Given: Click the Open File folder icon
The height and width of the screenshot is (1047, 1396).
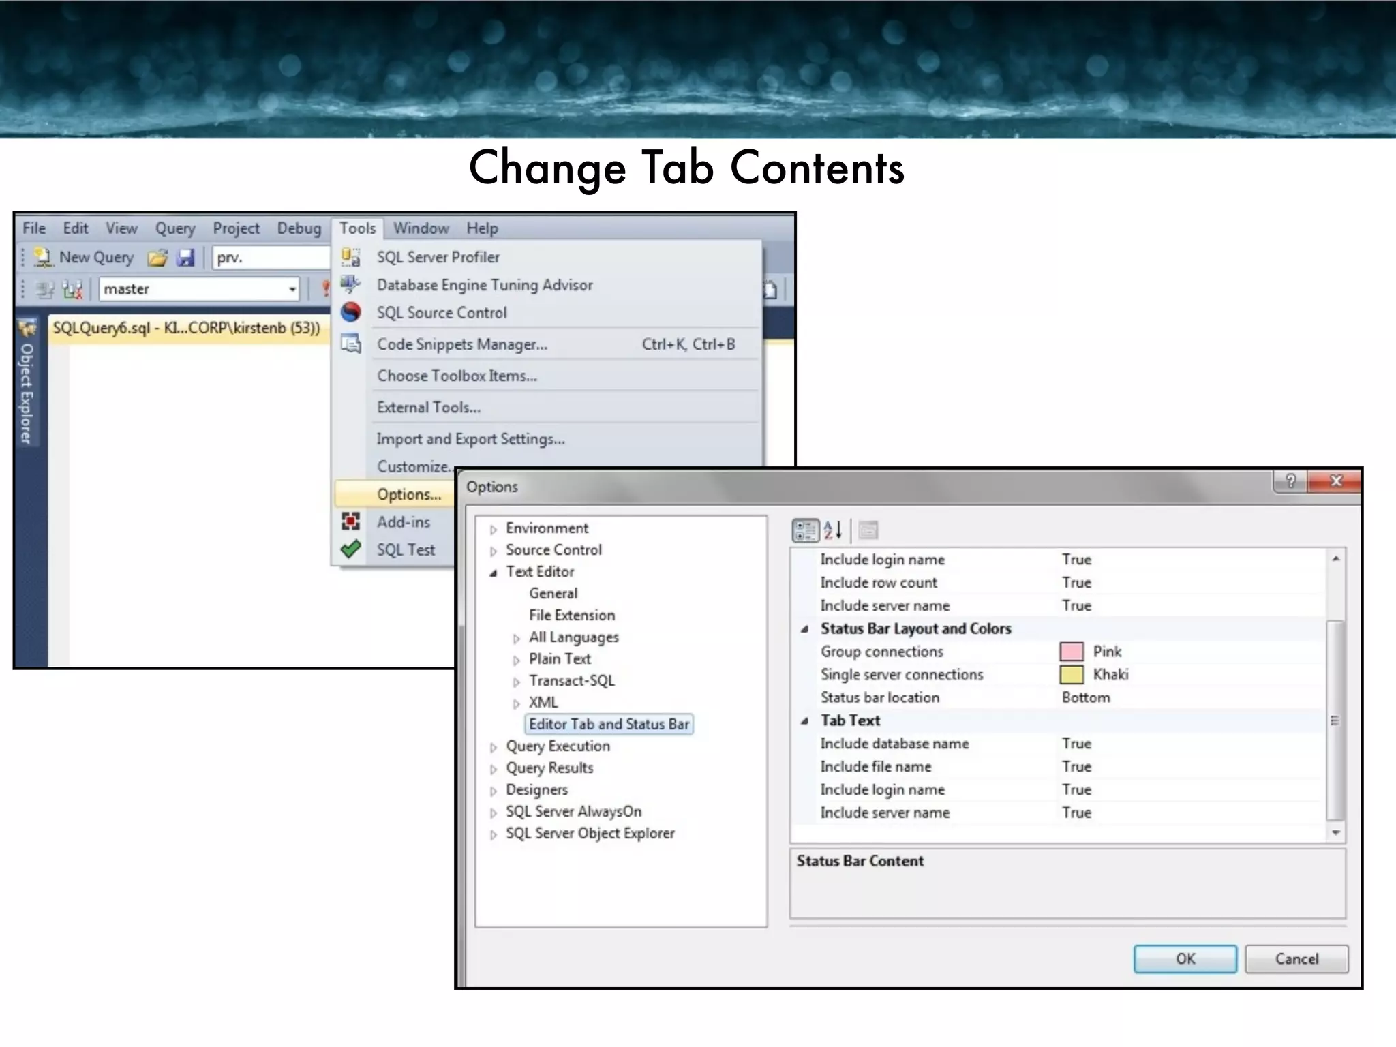Looking at the screenshot, I should pos(157,258).
